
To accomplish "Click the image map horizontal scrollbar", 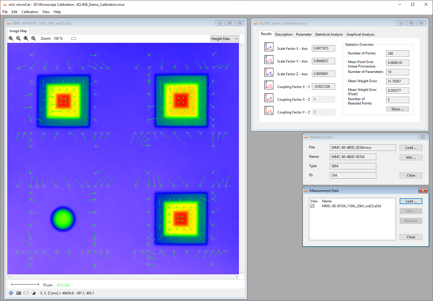I will coord(123,277).
